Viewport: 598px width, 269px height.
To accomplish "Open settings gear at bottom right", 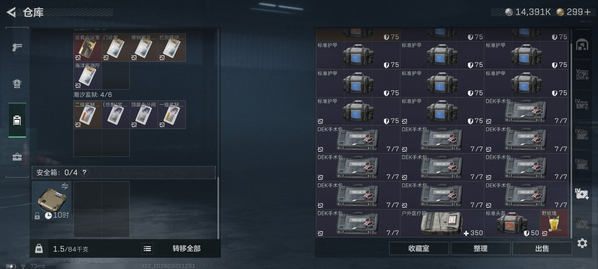I will 582,244.
